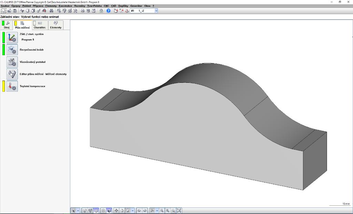Click coordinate axes view icon
This screenshot has width=353, height=214.
(x=152, y=211)
